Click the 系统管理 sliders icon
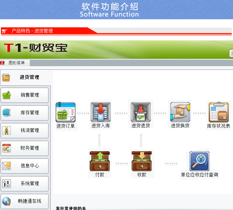 7,183
